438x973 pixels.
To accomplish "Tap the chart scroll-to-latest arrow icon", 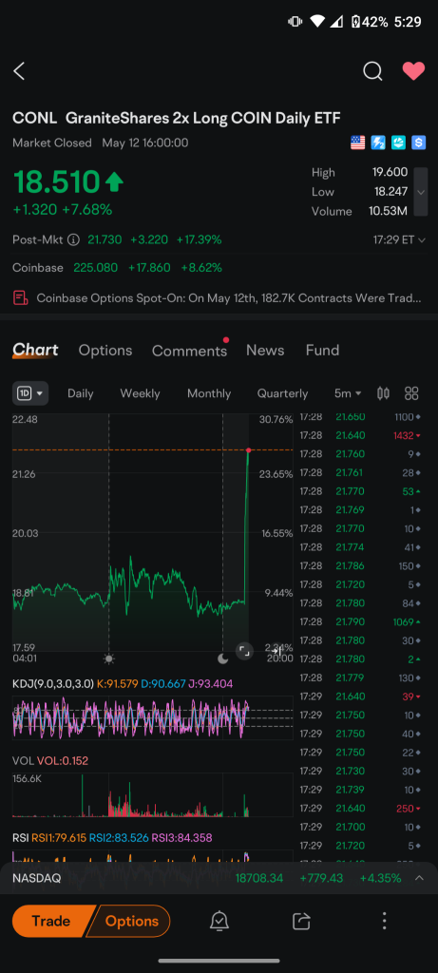I will [x=277, y=651].
